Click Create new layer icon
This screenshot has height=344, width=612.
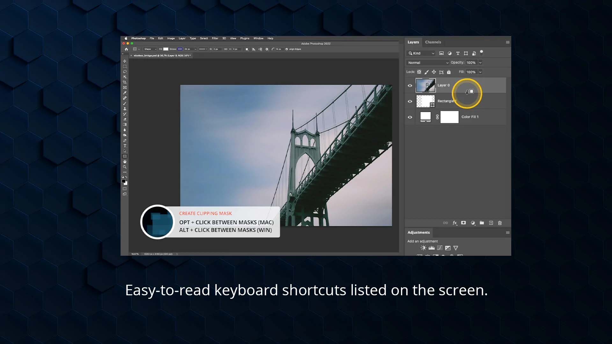(x=491, y=223)
